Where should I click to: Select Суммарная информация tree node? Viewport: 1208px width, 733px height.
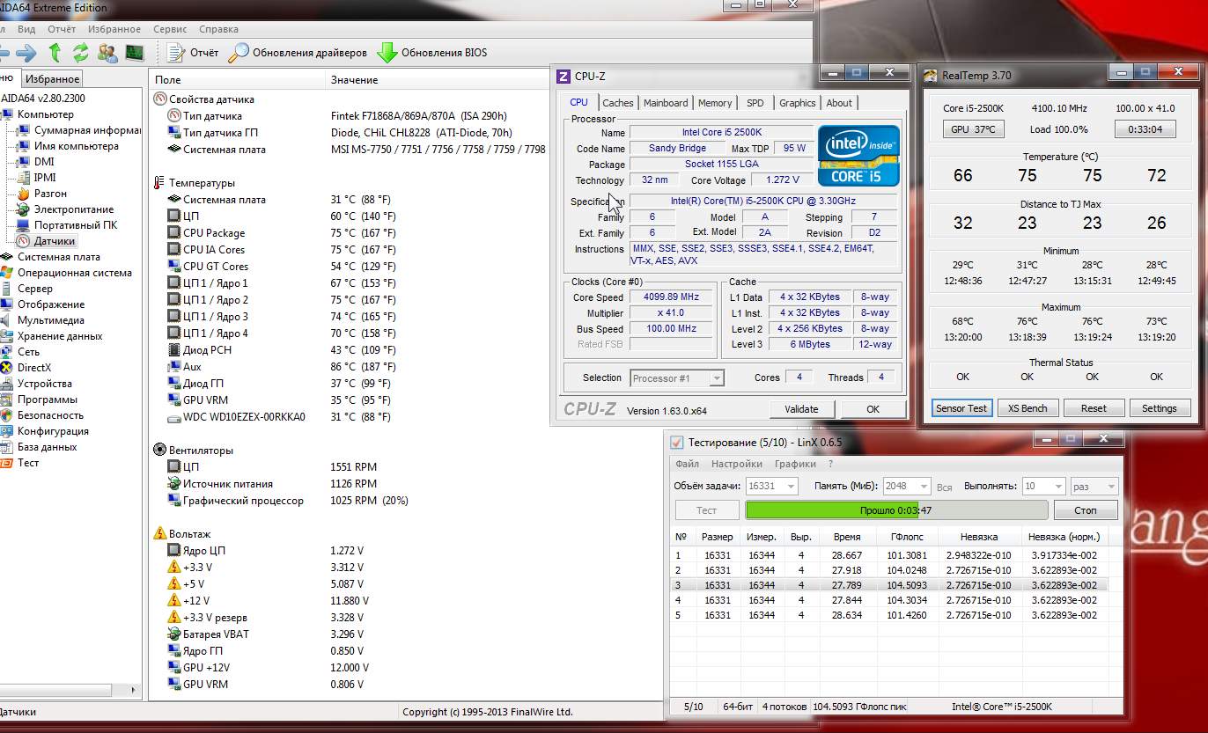coord(79,130)
